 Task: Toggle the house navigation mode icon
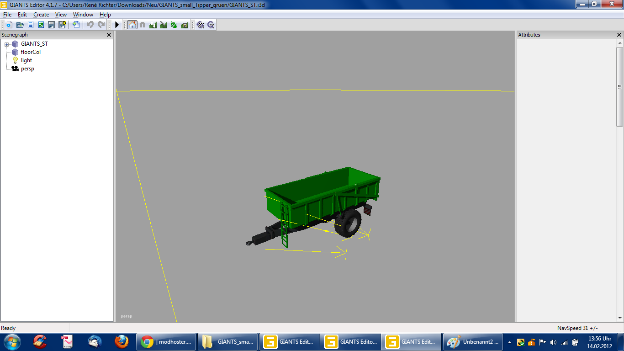click(x=132, y=25)
